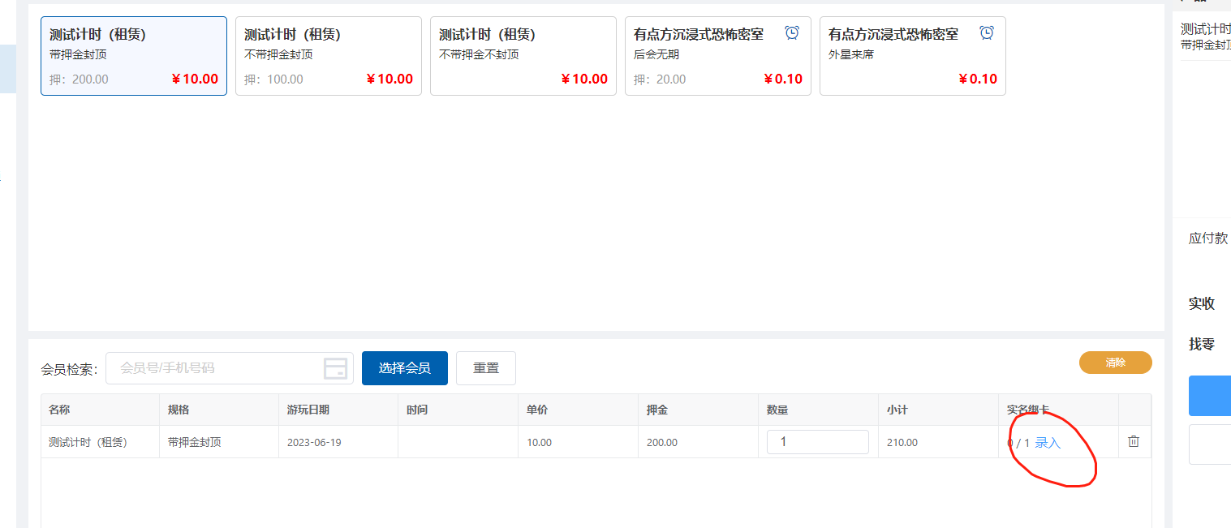Screen dimensions: 1231x528
Task: Click the blue button in right payment panel
Action: coord(1210,396)
